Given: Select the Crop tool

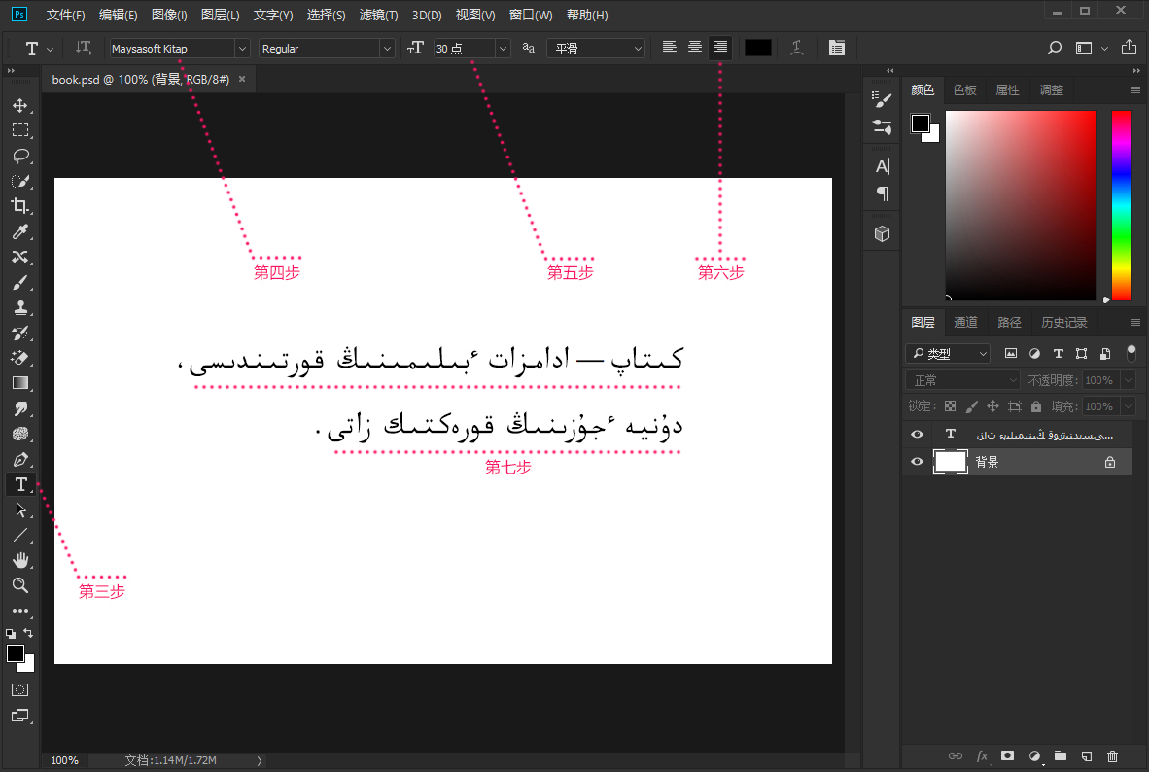Looking at the screenshot, I should (x=20, y=206).
